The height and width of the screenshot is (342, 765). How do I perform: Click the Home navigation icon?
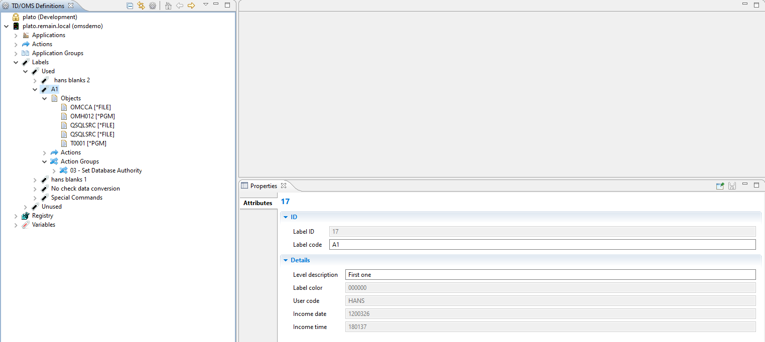(x=168, y=6)
